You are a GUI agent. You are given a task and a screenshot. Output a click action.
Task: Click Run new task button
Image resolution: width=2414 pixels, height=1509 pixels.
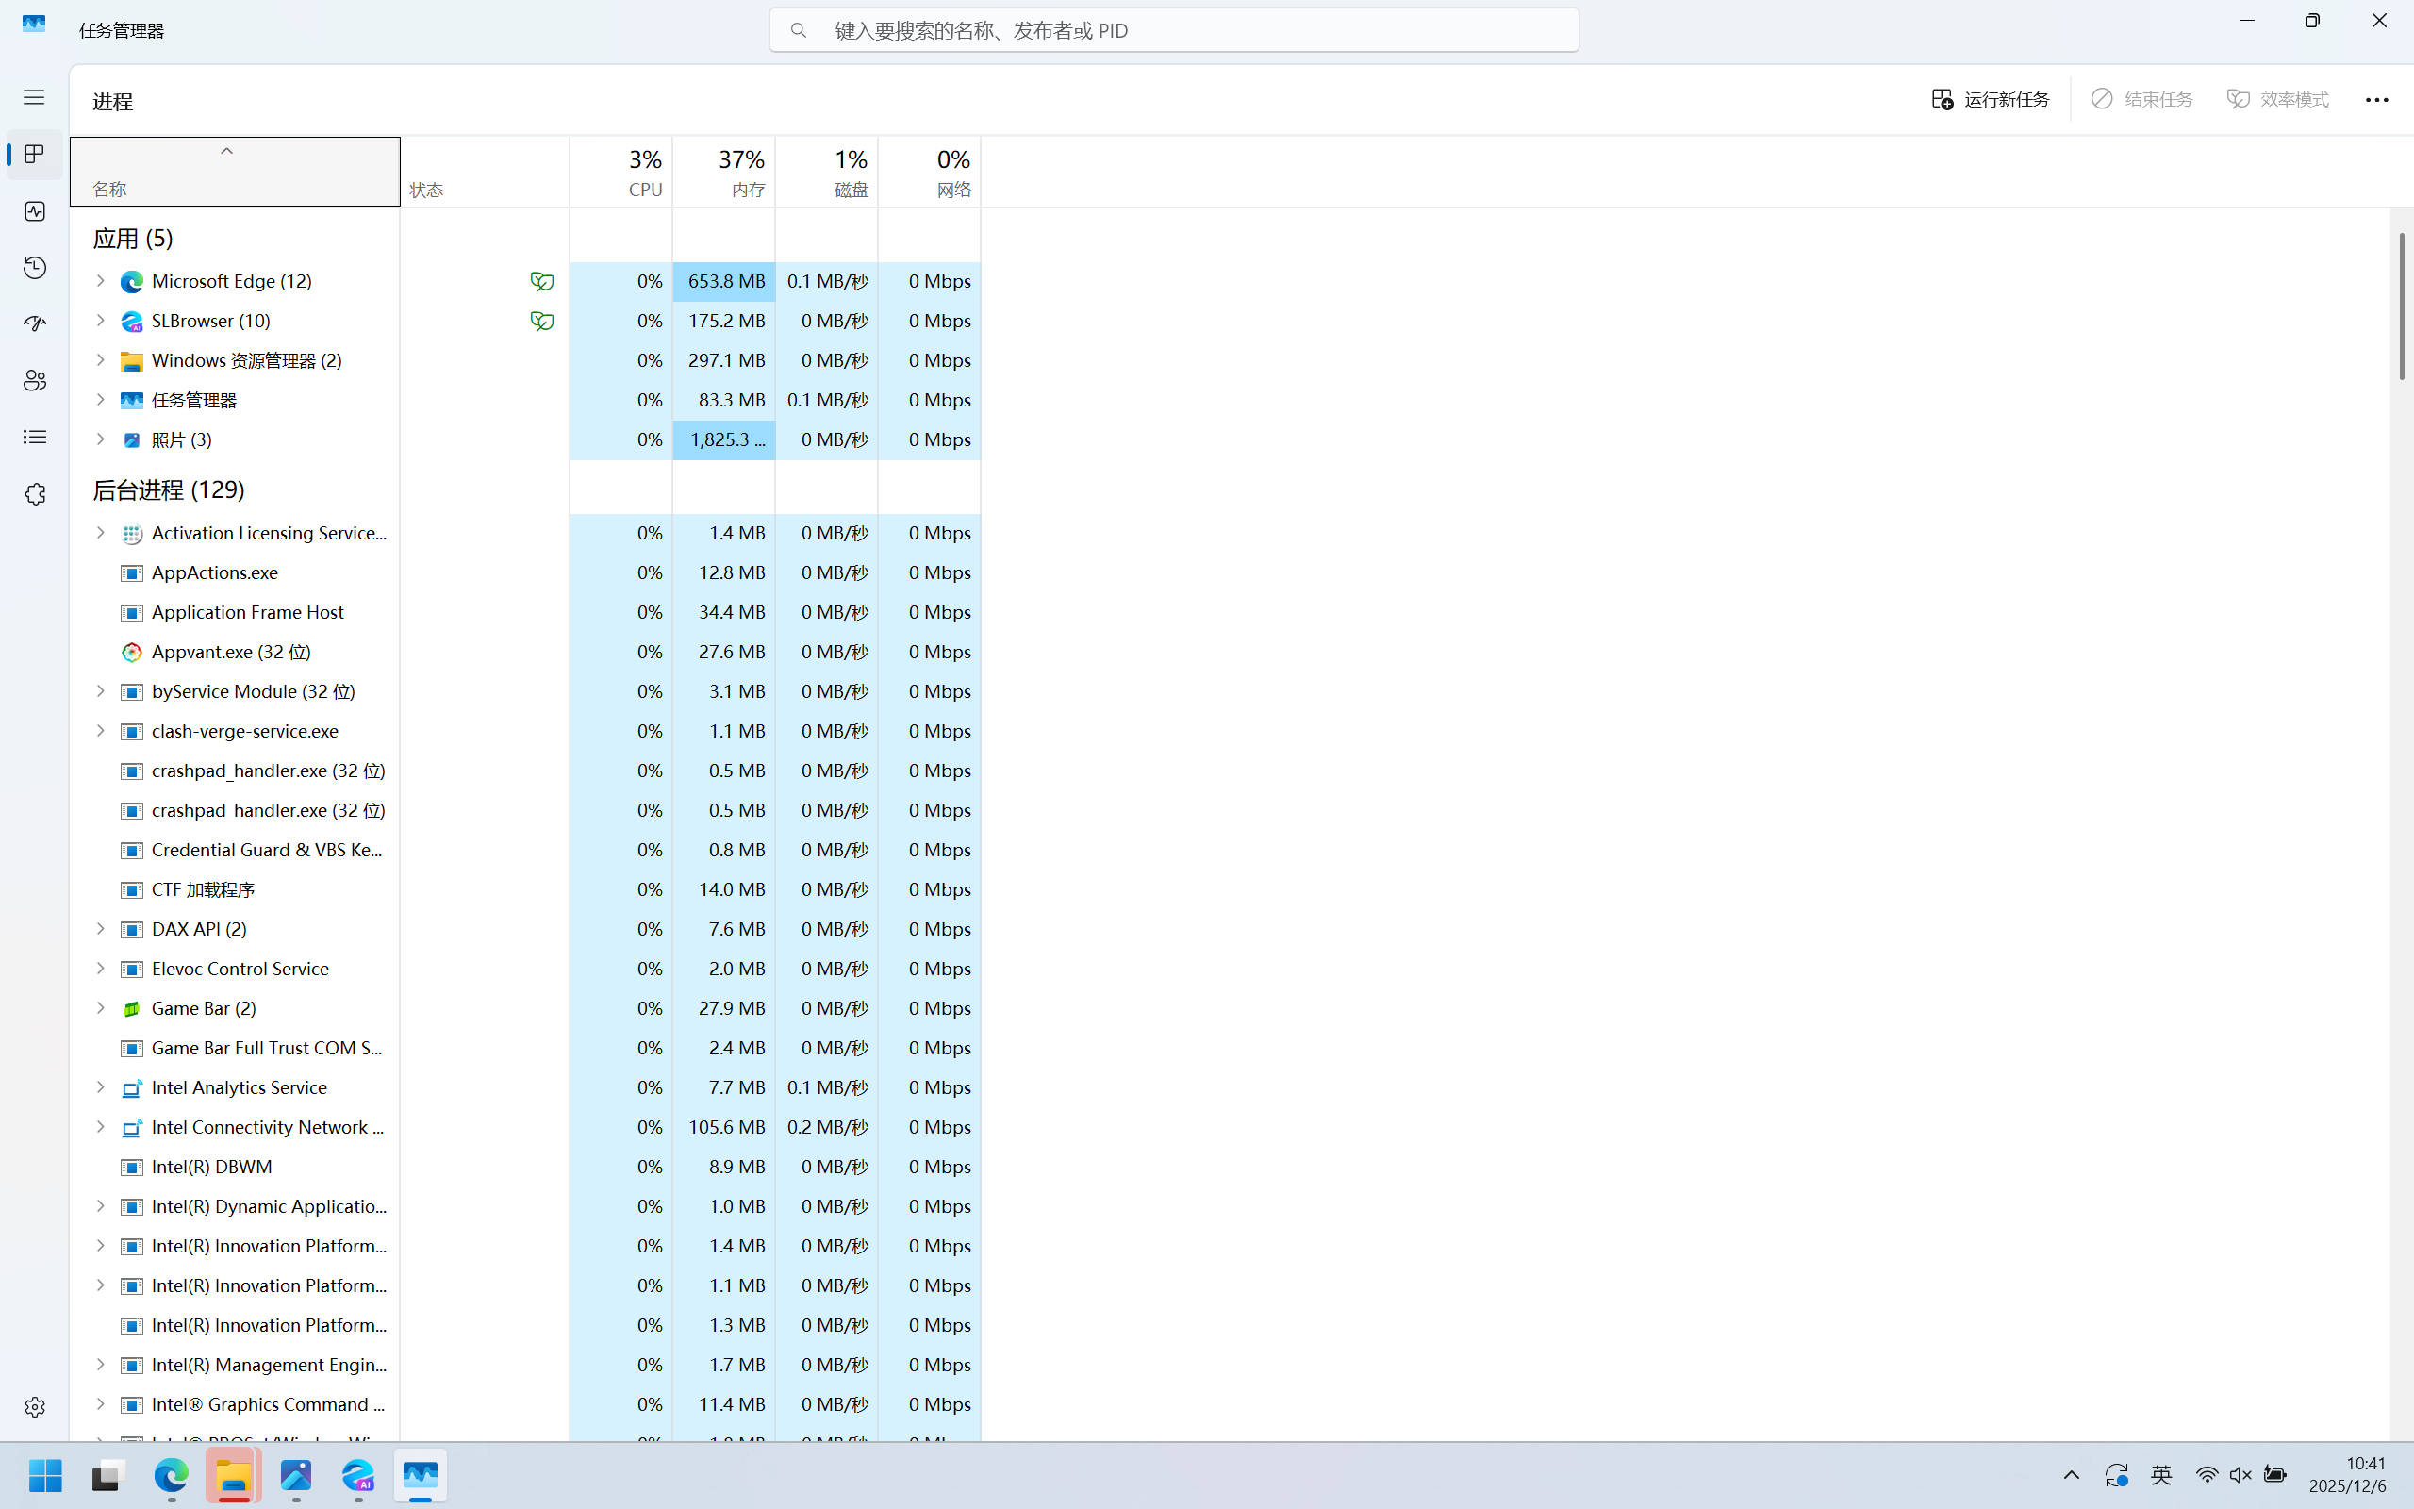click(1990, 99)
